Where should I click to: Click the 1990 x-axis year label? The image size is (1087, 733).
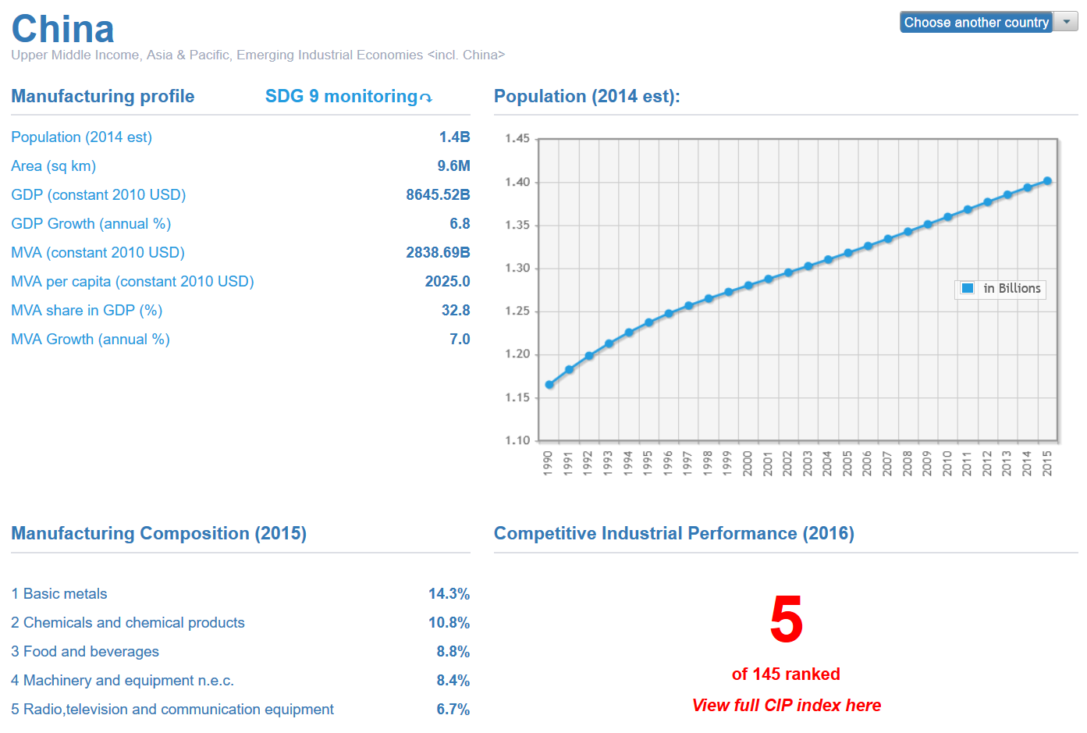click(x=548, y=463)
